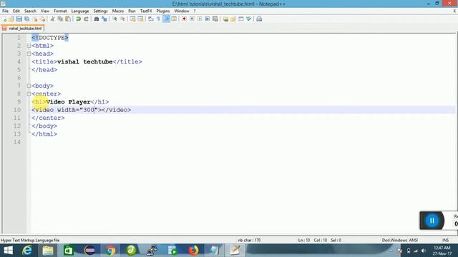Launch Internet Explorer from taskbar
Viewport: 458px width, 257px height.
tap(27, 251)
